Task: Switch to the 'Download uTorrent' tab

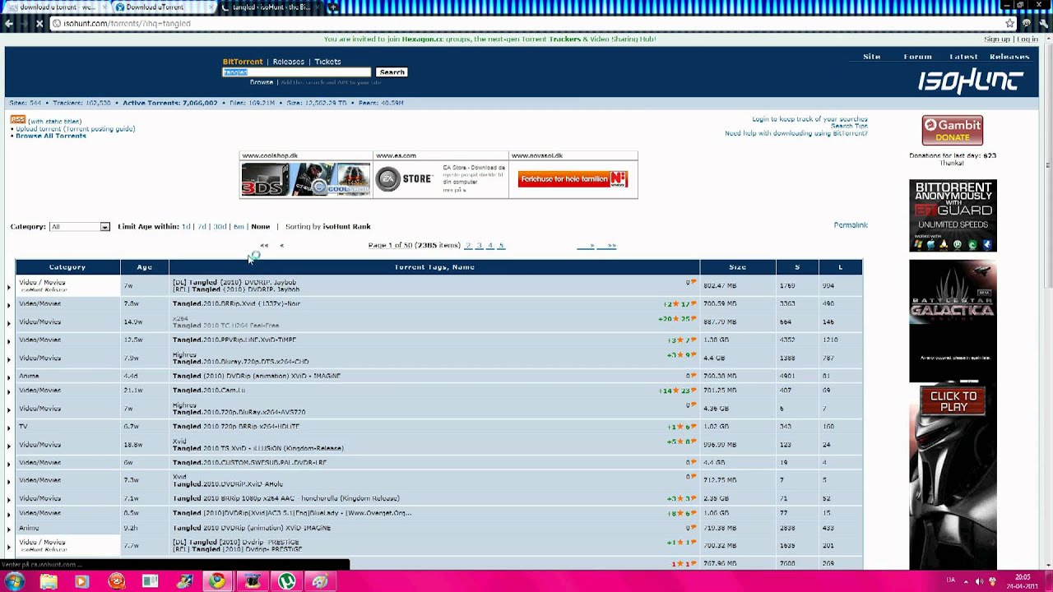Action: tap(160, 7)
